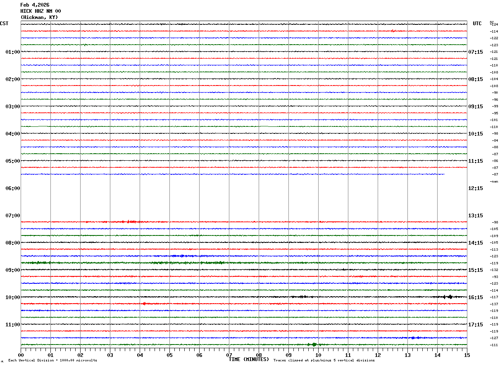
Task: Click the CST timezone axis label
Action: coord(4,24)
